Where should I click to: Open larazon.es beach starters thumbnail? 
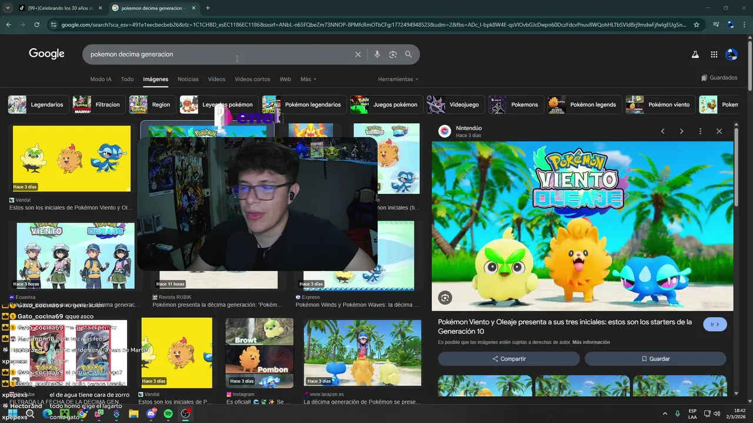362,352
